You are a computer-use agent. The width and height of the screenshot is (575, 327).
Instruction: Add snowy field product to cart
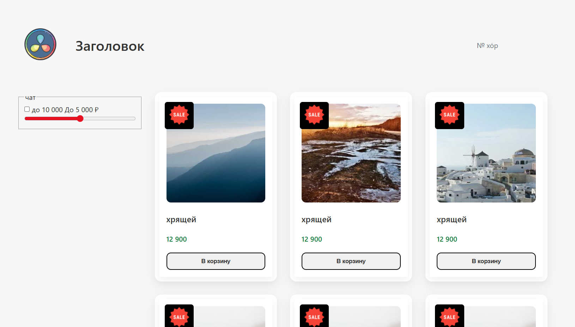click(351, 261)
